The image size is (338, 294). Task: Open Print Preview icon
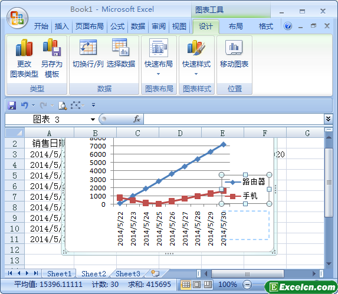point(63,105)
